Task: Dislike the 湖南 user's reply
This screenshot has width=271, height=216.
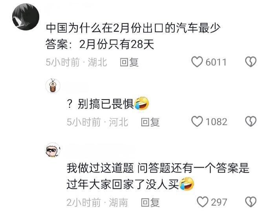Action: coord(251,202)
